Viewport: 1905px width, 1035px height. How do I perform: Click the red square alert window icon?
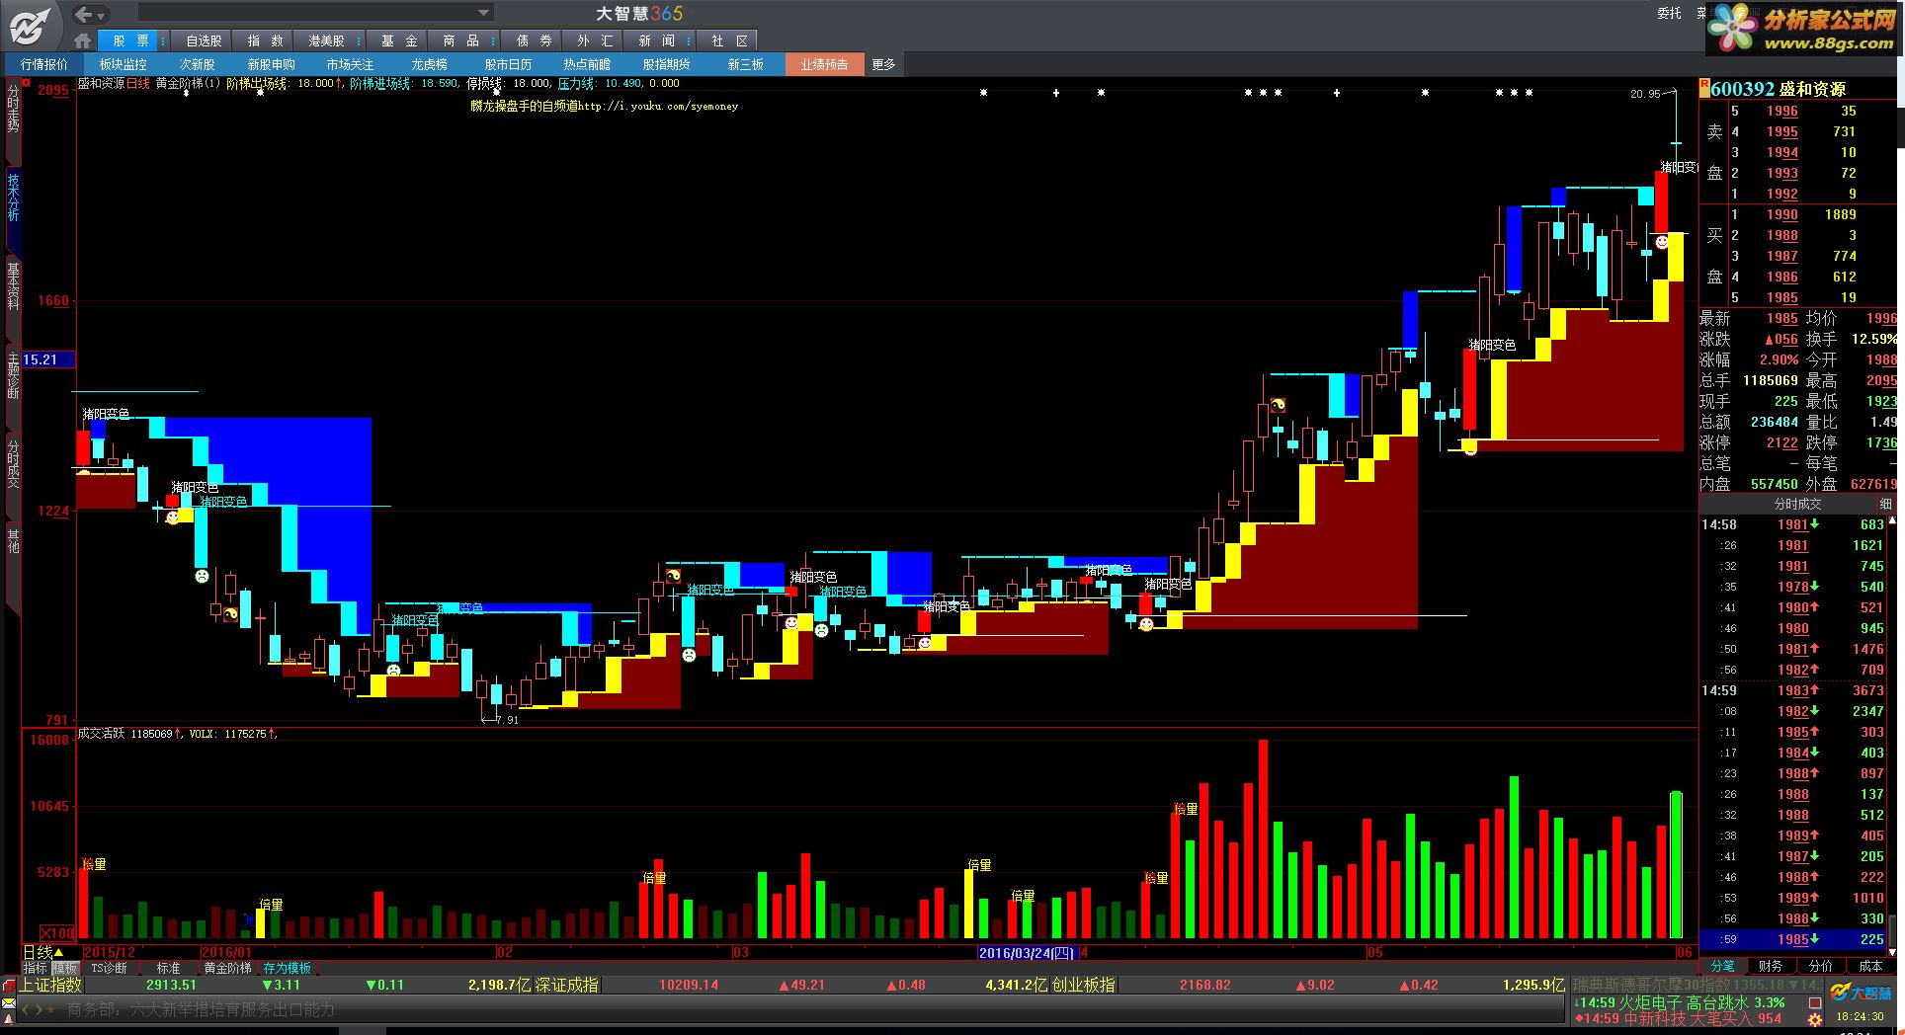pyautogui.click(x=1815, y=1002)
